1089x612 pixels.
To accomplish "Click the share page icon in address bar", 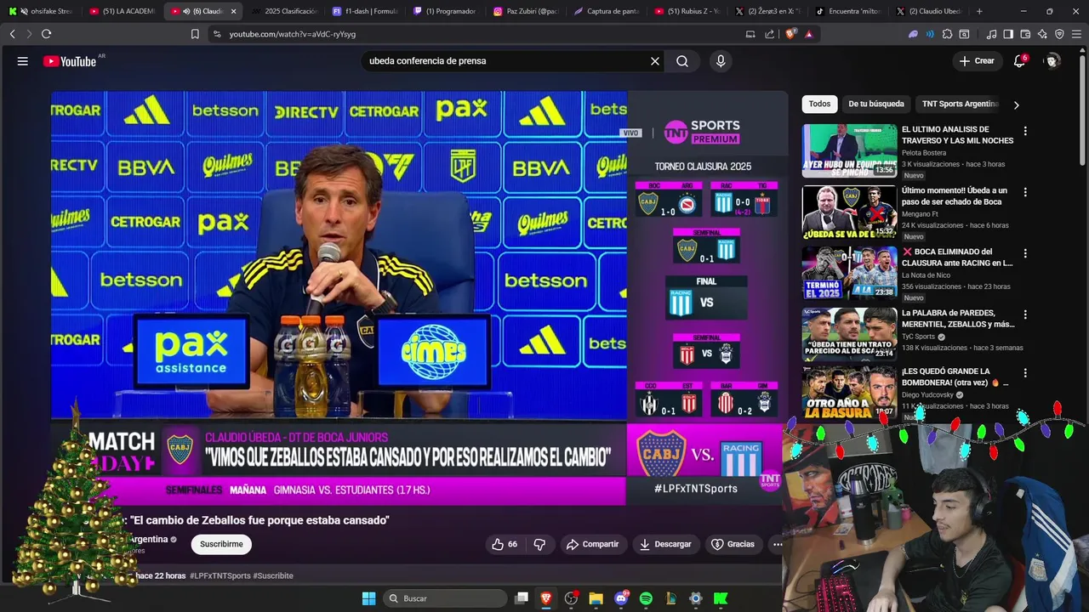I will (x=770, y=34).
